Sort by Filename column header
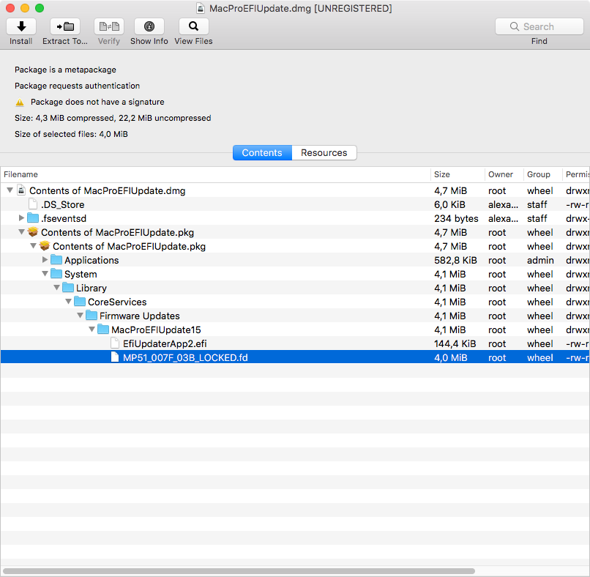This screenshot has width=590, height=577. [215, 175]
